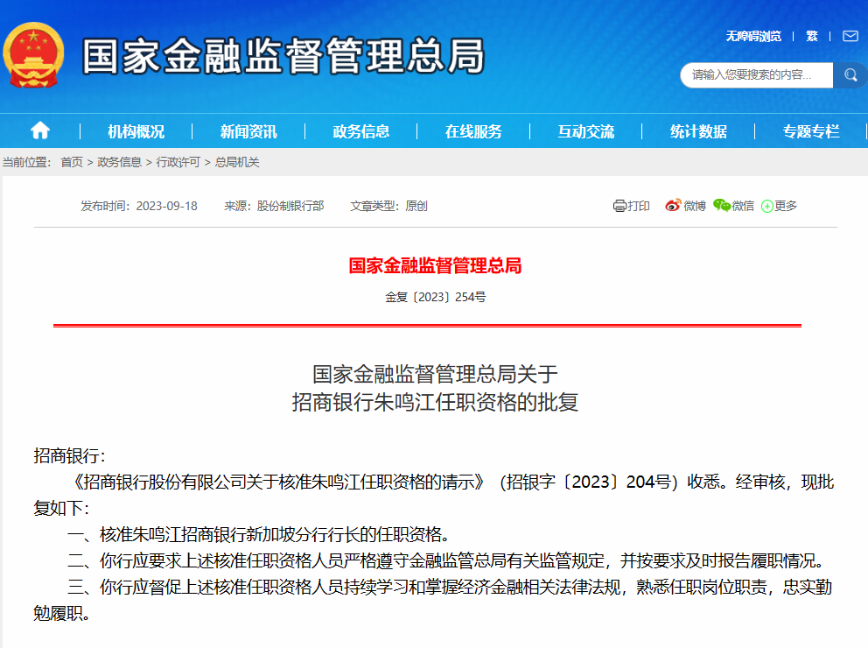Click 总局机关 breadcrumb link
Image resolution: width=868 pixels, height=648 pixels.
[237, 162]
